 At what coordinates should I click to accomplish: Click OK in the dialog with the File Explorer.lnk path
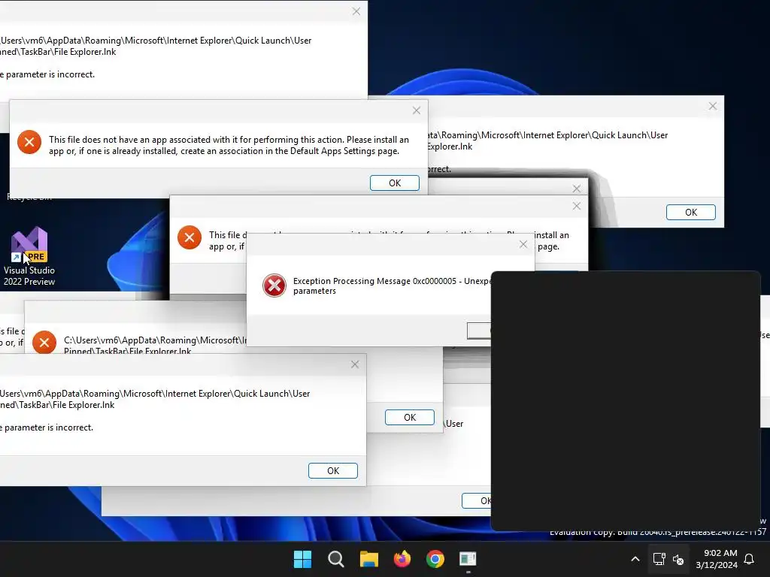(x=410, y=417)
